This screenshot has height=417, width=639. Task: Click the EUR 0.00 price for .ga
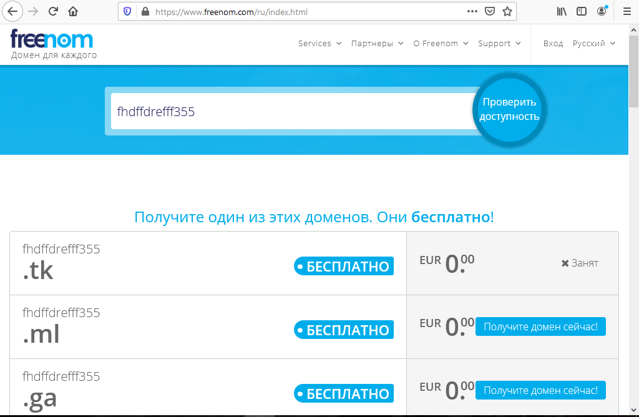[447, 390]
